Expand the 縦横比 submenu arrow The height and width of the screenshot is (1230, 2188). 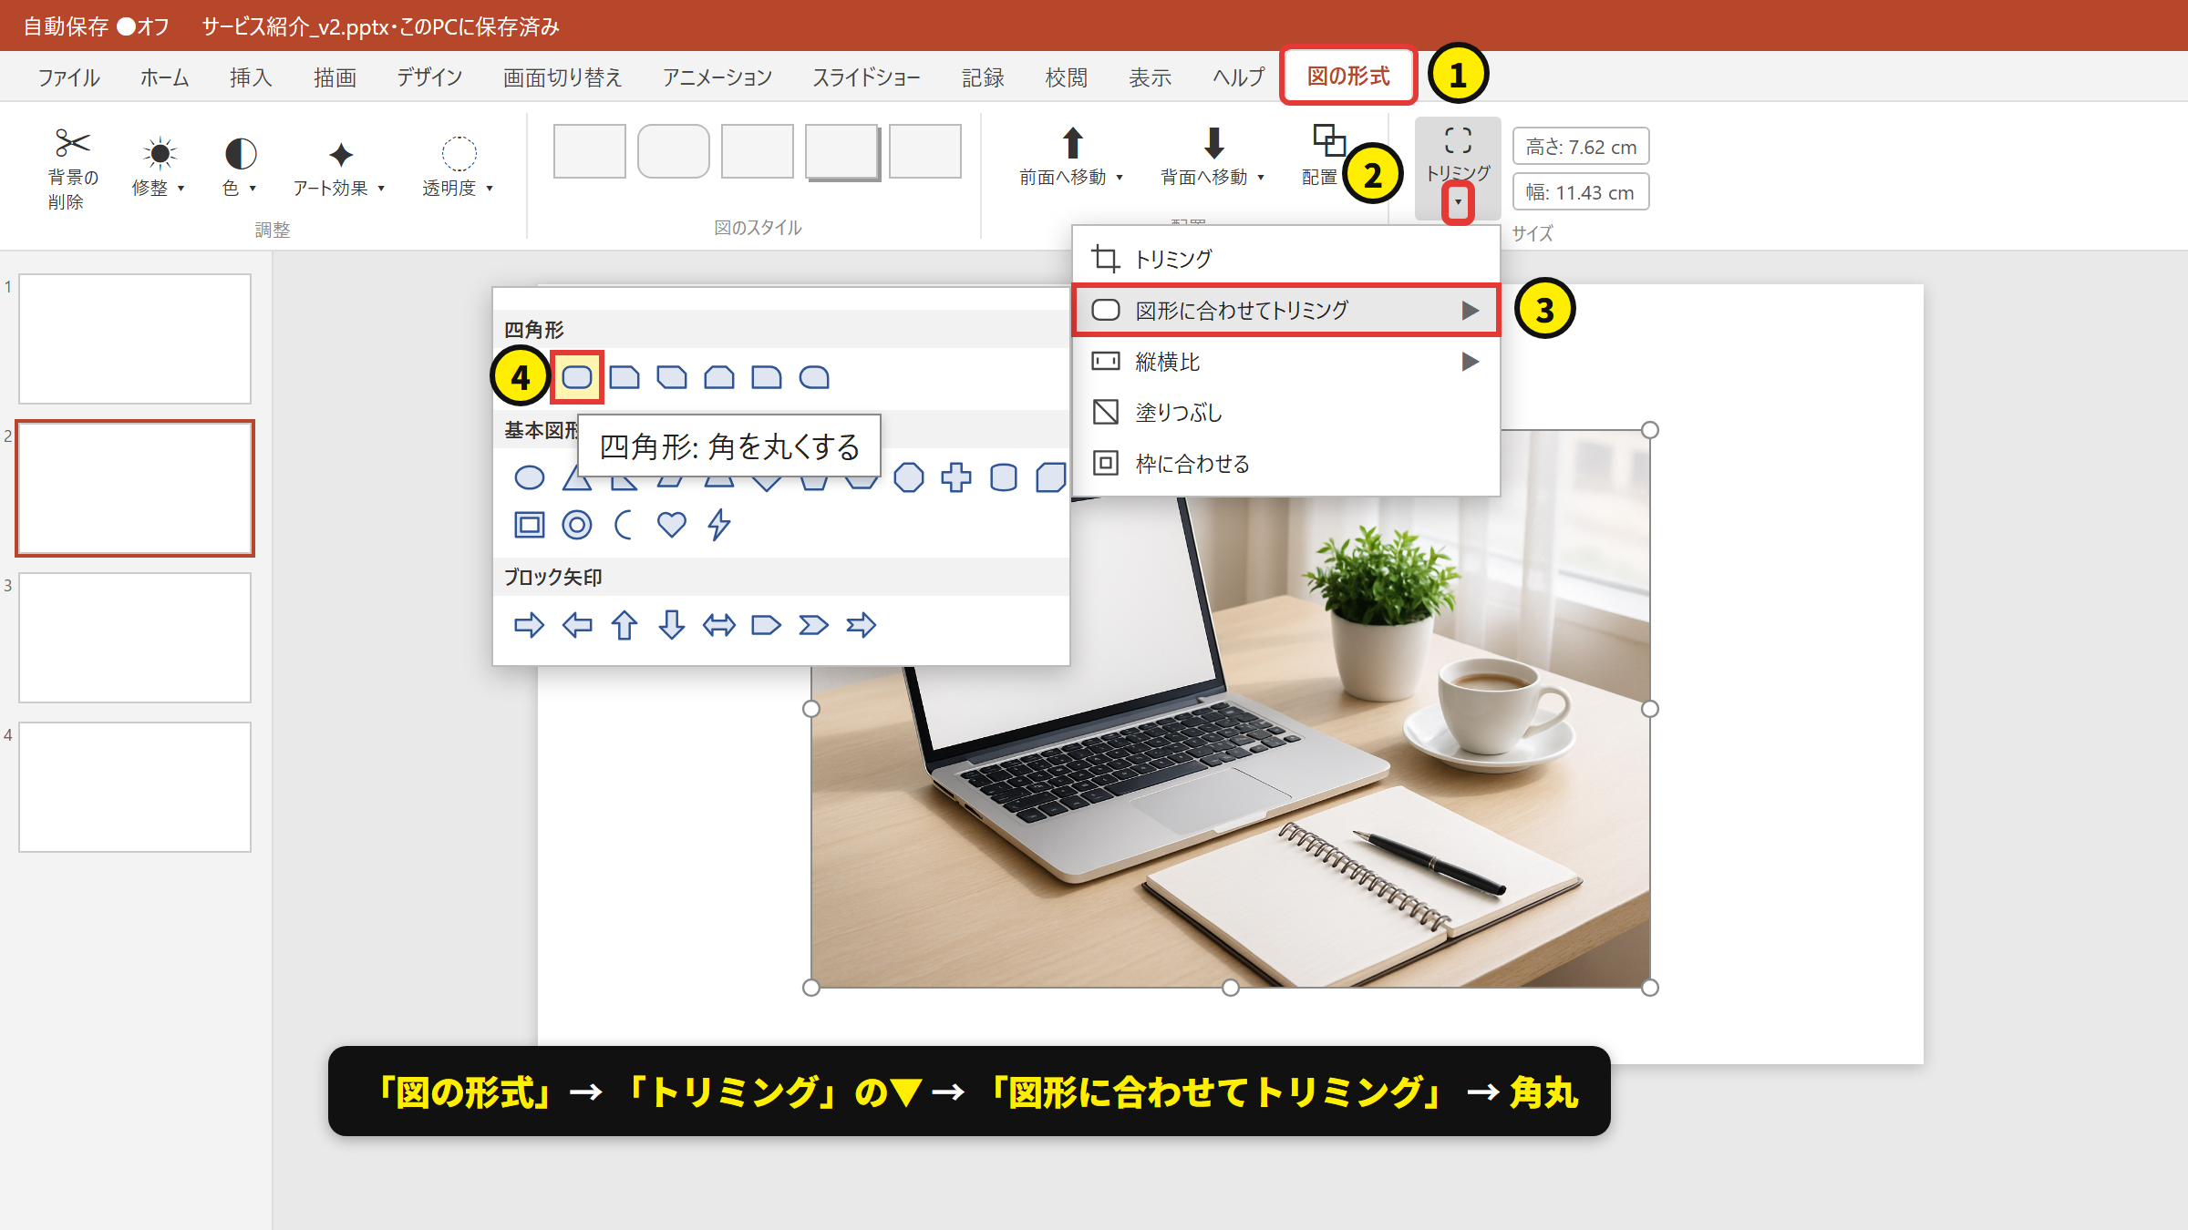coord(1471,362)
